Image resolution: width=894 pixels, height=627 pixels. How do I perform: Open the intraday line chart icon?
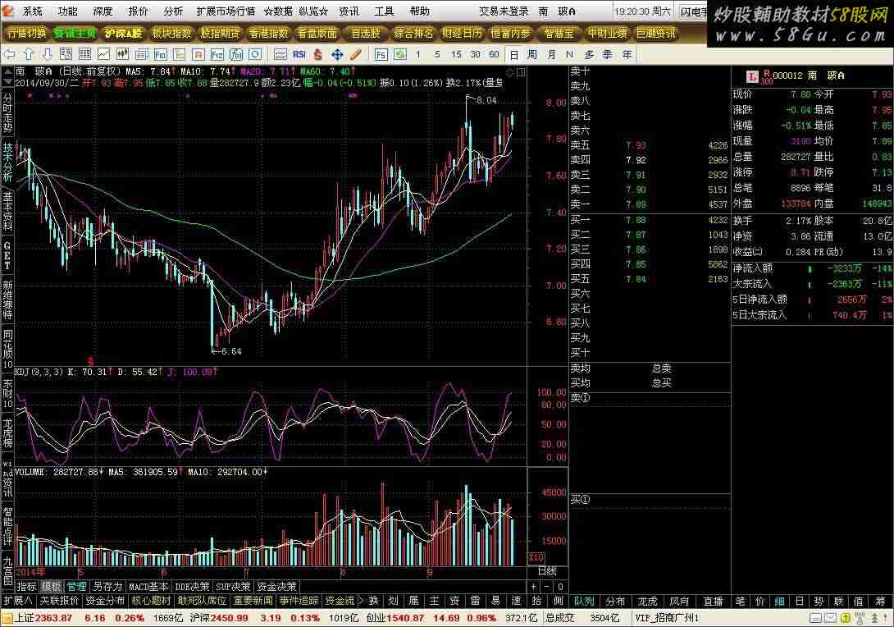click(x=104, y=55)
